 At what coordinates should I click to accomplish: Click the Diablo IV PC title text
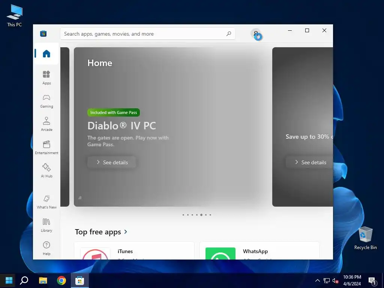[122, 126]
